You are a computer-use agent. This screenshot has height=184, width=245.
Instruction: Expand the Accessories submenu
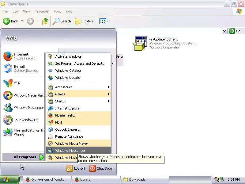(x=78, y=87)
